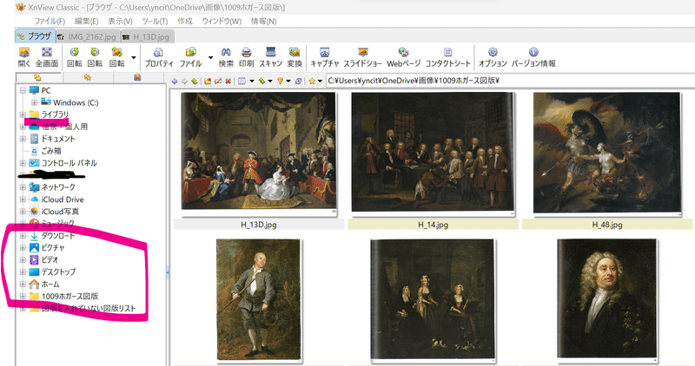This screenshot has width=695, height=366.
Task: Expand the 1009ホガース図版 folder node
Action: click(23, 296)
